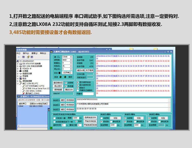Viewport: 192px width, 148px height.
Task: Enable 参加轮发 in 发送区3属性
Action: pyautogui.click(x=159, y=122)
